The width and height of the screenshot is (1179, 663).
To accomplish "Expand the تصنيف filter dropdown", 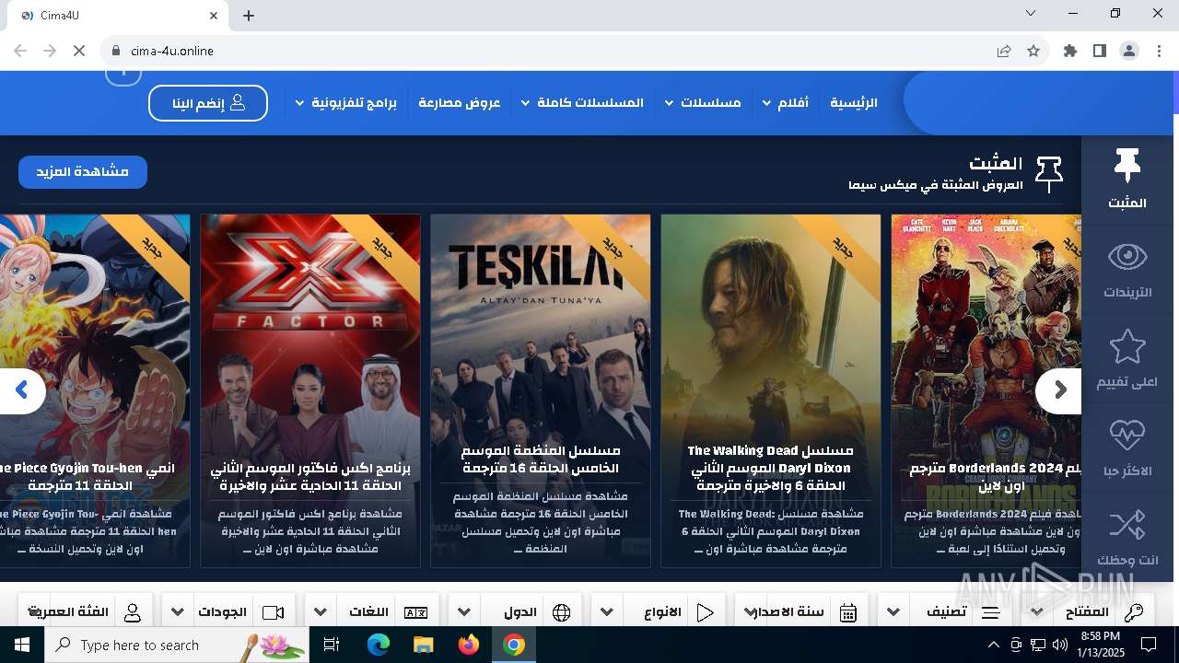I will (x=893, y=612).
